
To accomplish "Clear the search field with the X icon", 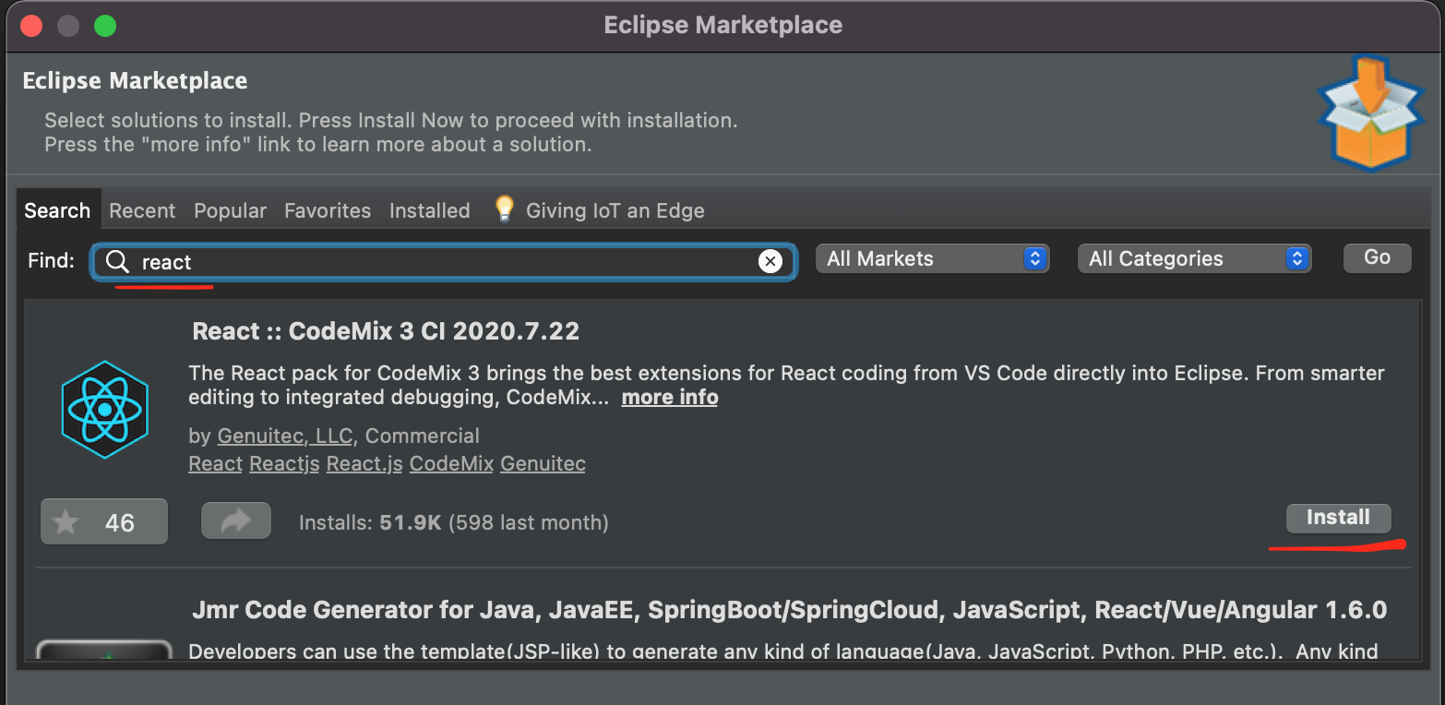I will pyautogui.click(x=770, y=262).
